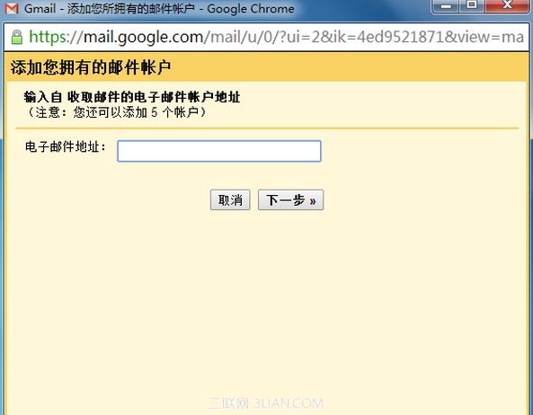This screenshot has height=415, width=533.
Task: Click the 三联网 3LIAN.COM watermark
Action: click(265, 403)
